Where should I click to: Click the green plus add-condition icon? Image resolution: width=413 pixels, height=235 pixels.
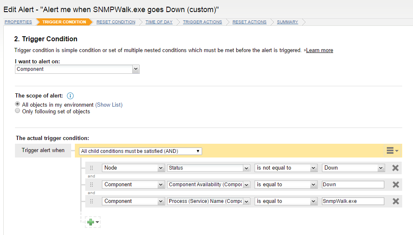[x=91, y=222]
